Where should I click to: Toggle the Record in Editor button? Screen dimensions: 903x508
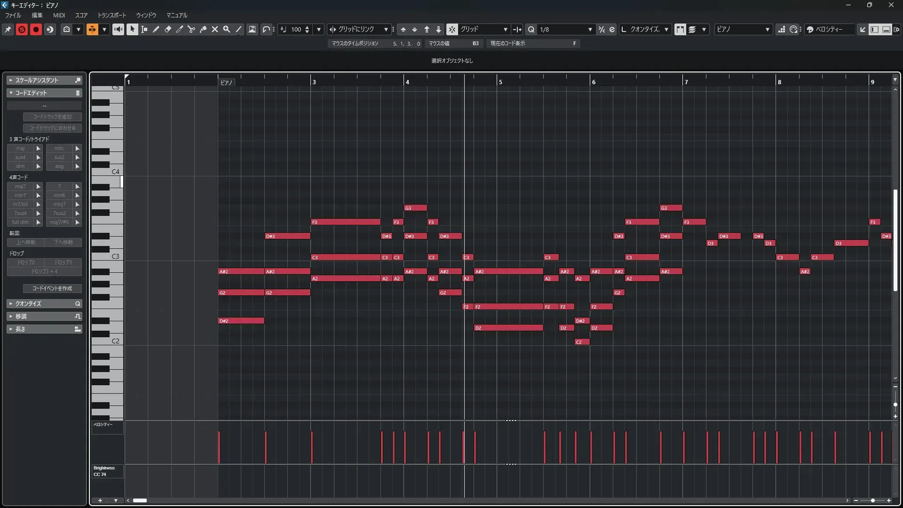tap(36, 29)
